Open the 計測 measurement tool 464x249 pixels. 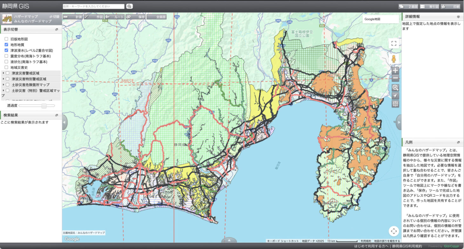click(73, 17)
